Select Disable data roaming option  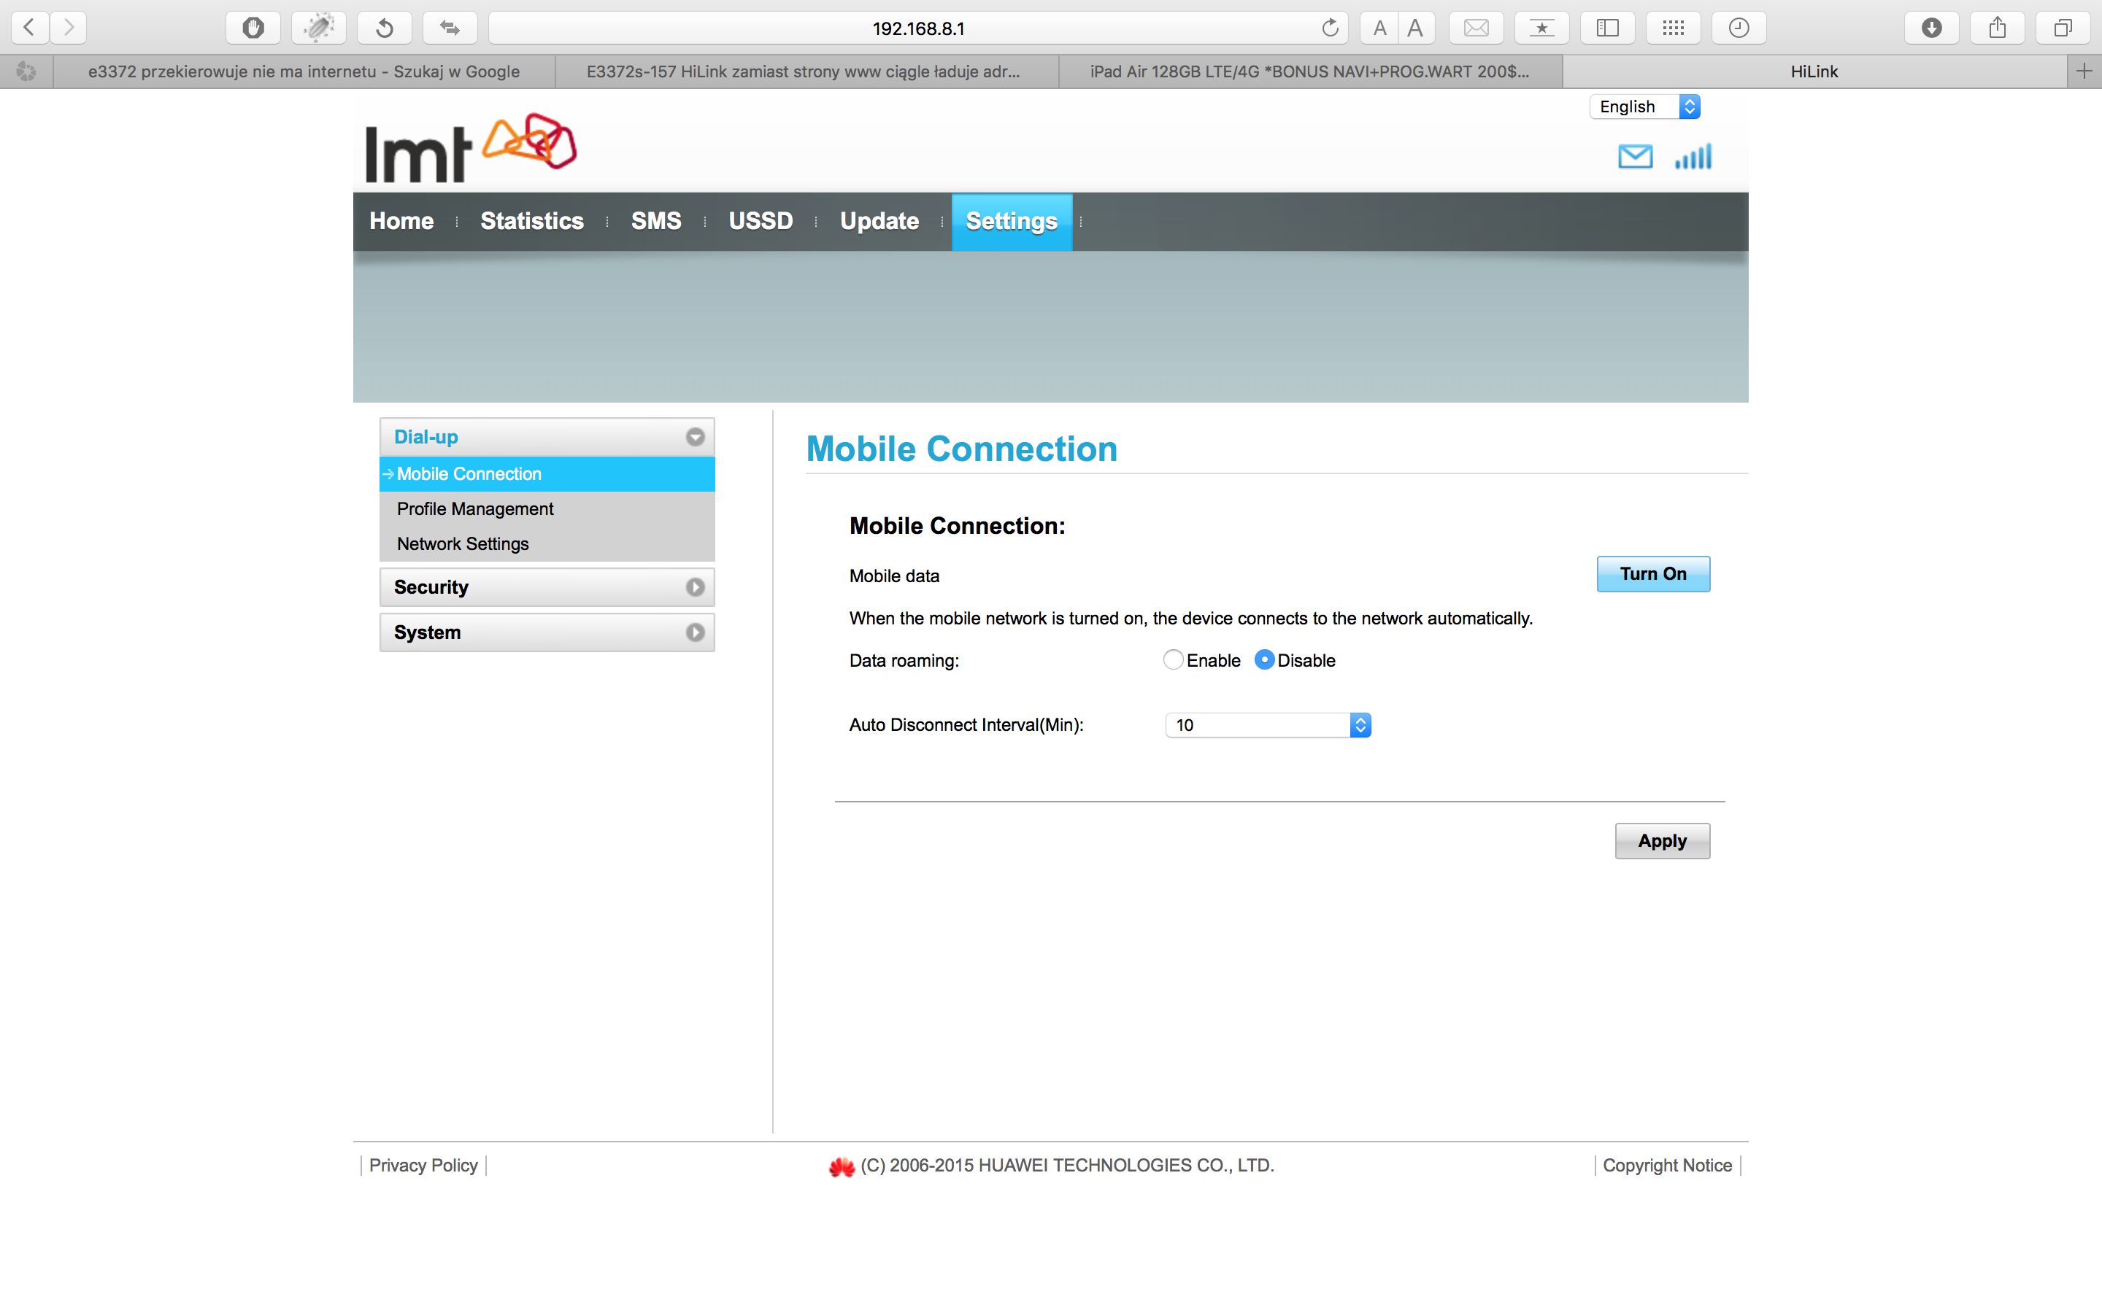[1265, 660]
